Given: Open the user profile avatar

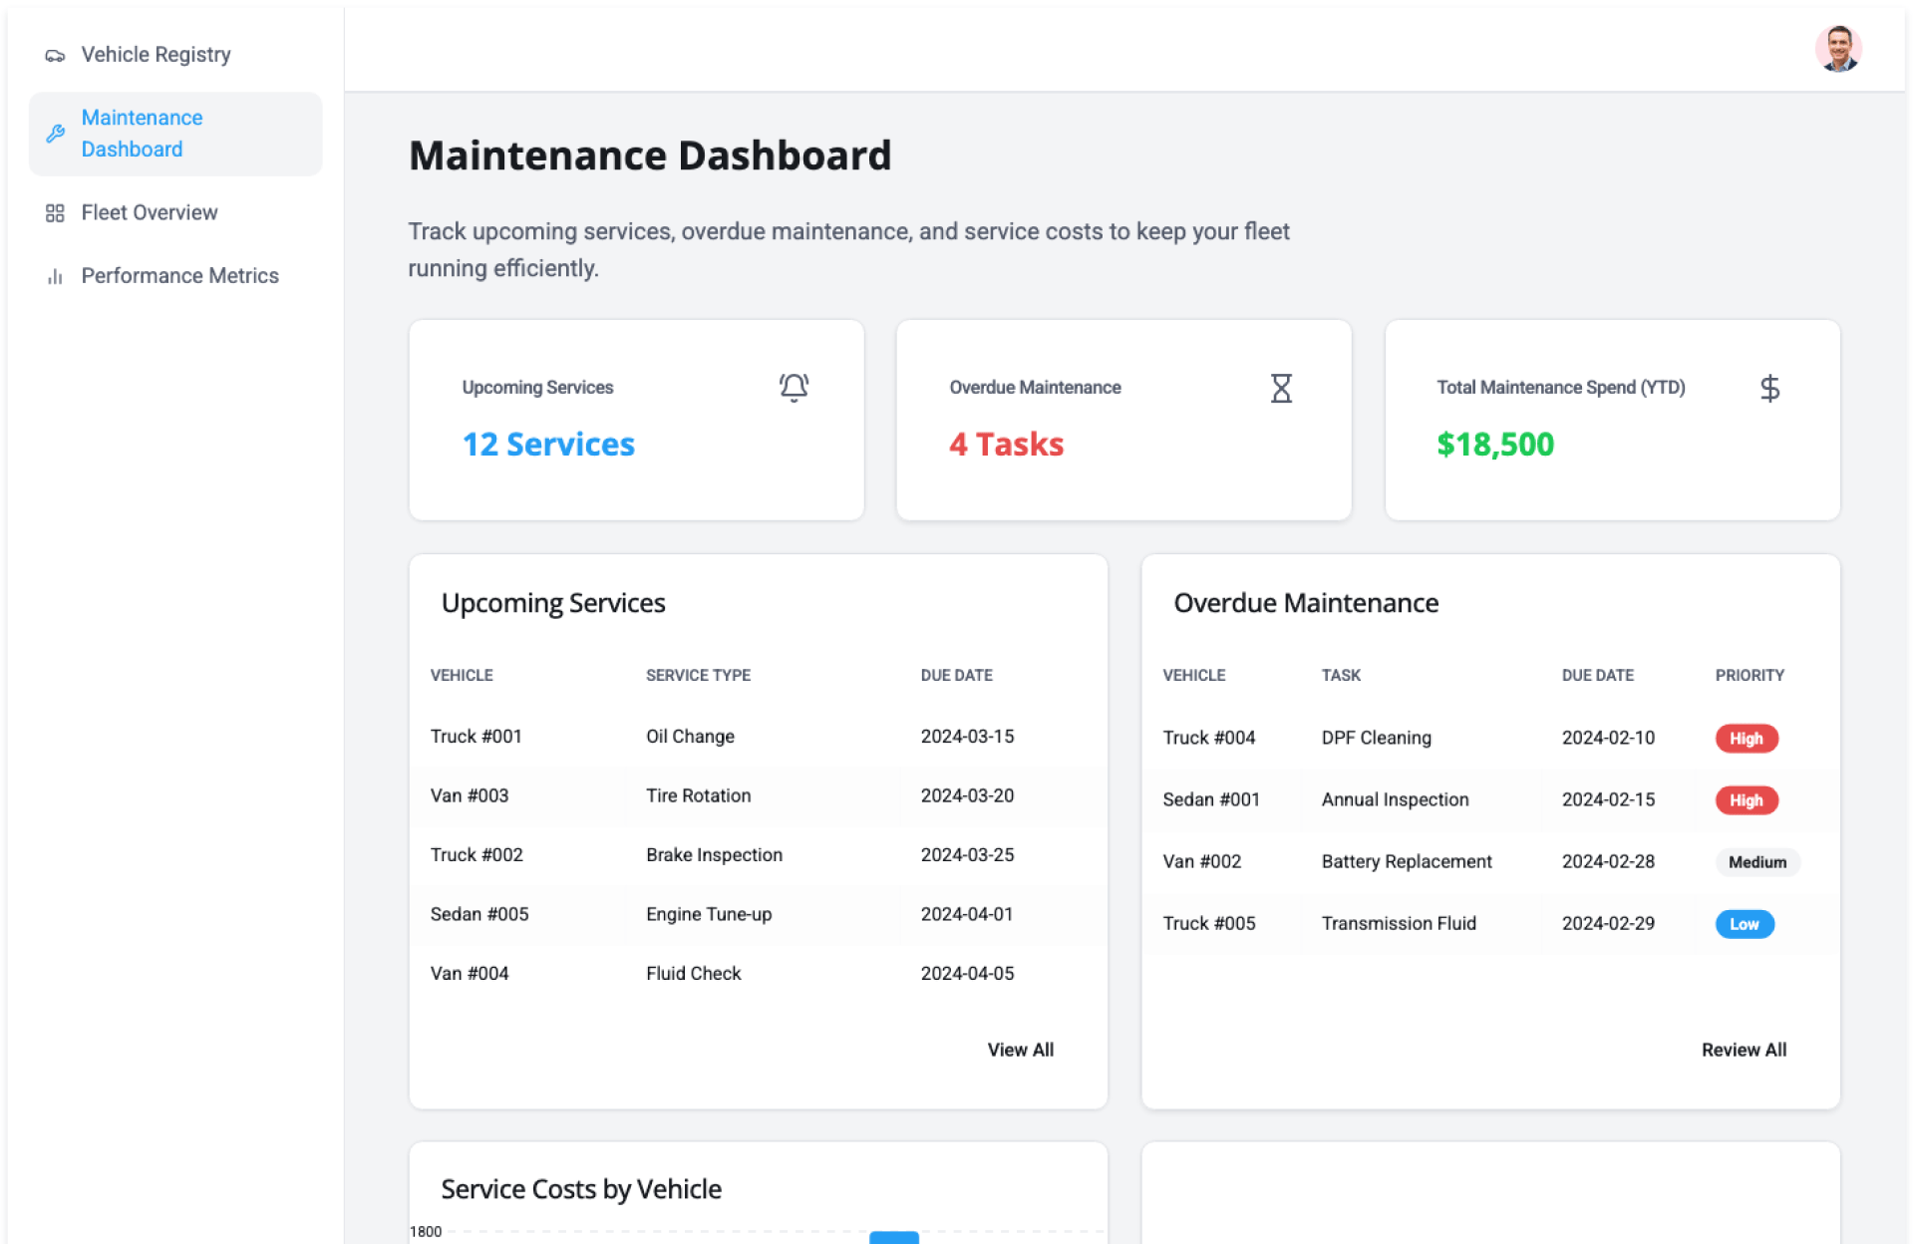Looking at the screenshot, I should 1837,49.
